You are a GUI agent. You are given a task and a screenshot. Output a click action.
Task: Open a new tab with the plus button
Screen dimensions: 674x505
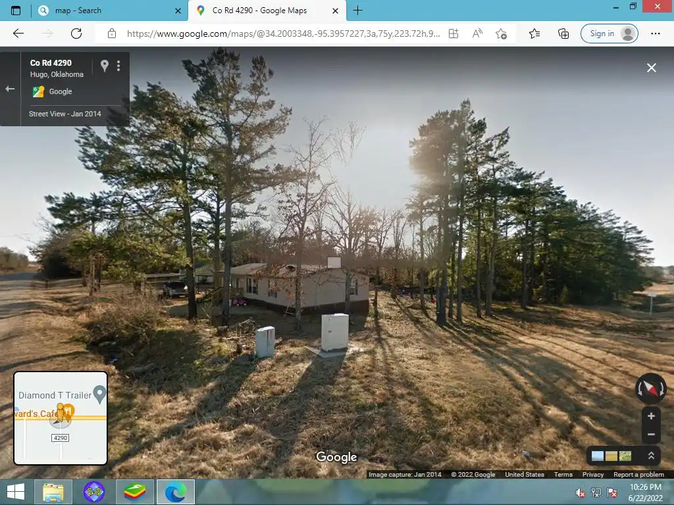pyautogui.click(x=357, y=11)
